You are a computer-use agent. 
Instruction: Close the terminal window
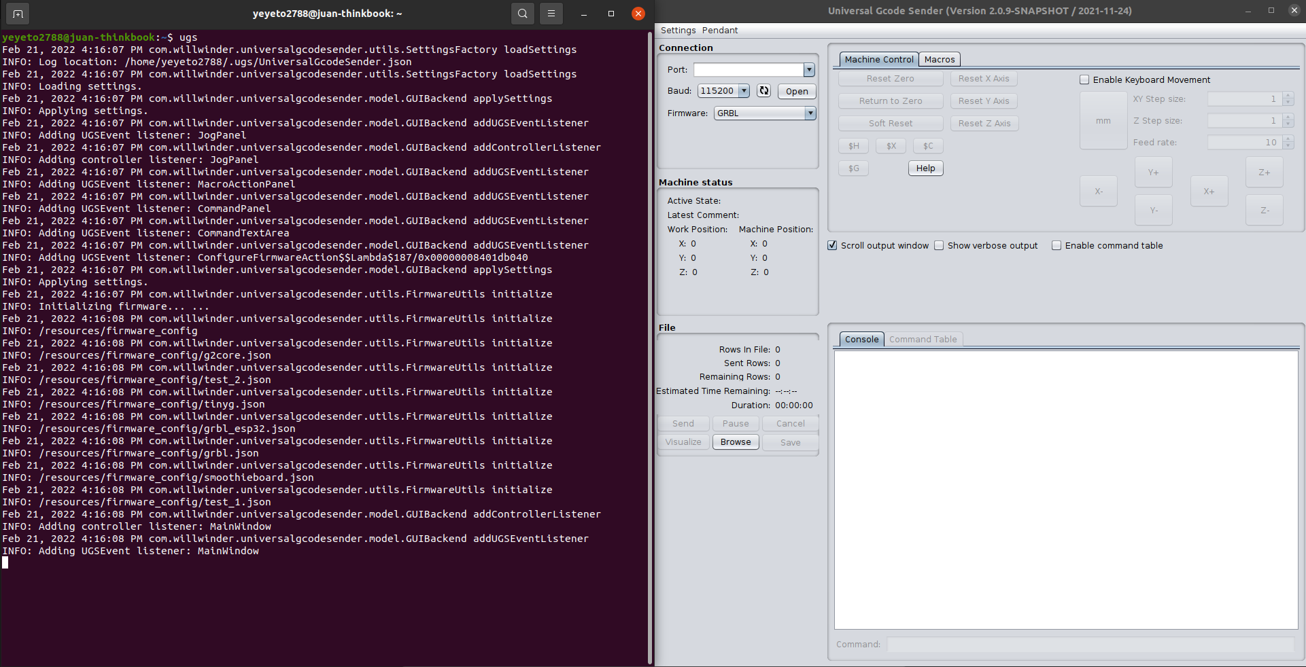(x=638, y=14)
